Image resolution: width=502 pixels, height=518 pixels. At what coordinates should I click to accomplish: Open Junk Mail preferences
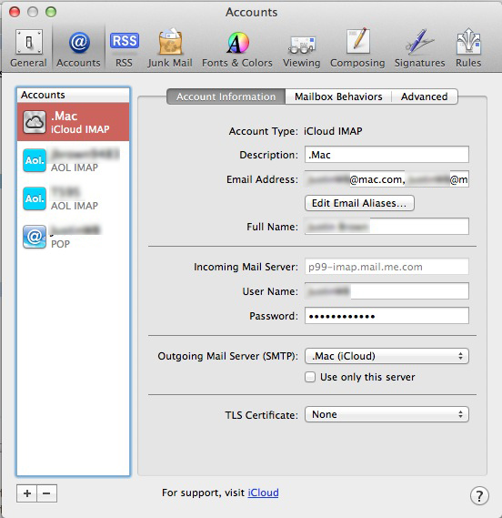(x=170, y=48)
